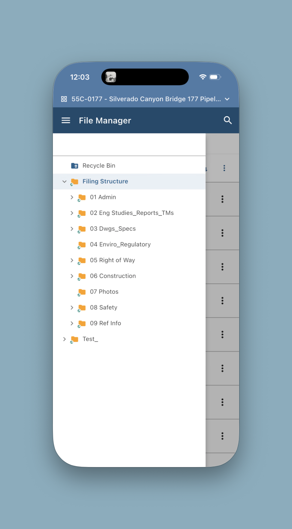Click the Test_ folder icon
Image resolution: width=292 pixels, height=529 pixels.
[x=74, y=339]
